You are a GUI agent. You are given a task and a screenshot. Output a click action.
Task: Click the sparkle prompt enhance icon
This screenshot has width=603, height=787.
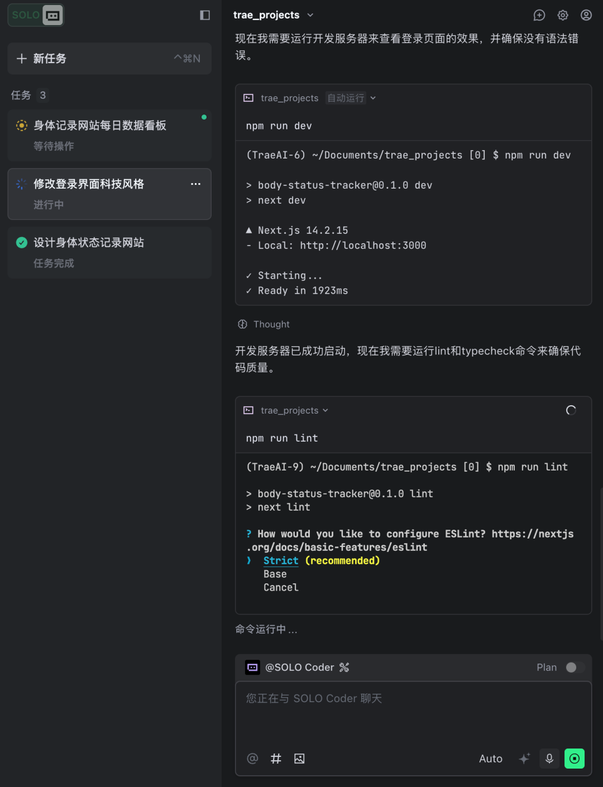coord(524,758)
